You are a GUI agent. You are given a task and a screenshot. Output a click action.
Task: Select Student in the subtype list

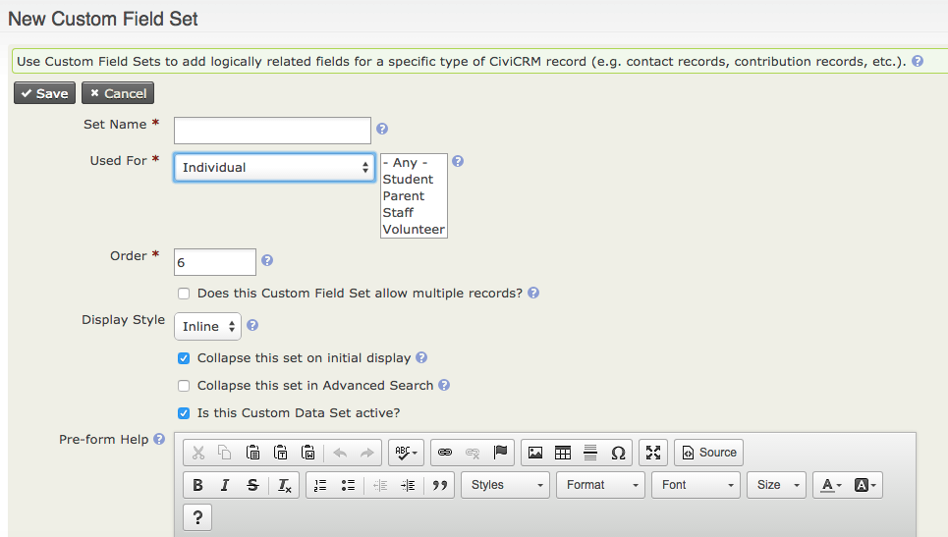pos(408,180)
